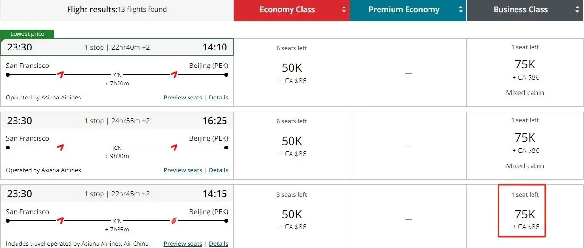Open Details for the 14:10 arrival flight
The image size is (584, 248).
coord(219,98)
